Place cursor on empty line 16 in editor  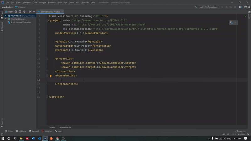point(147,80)
